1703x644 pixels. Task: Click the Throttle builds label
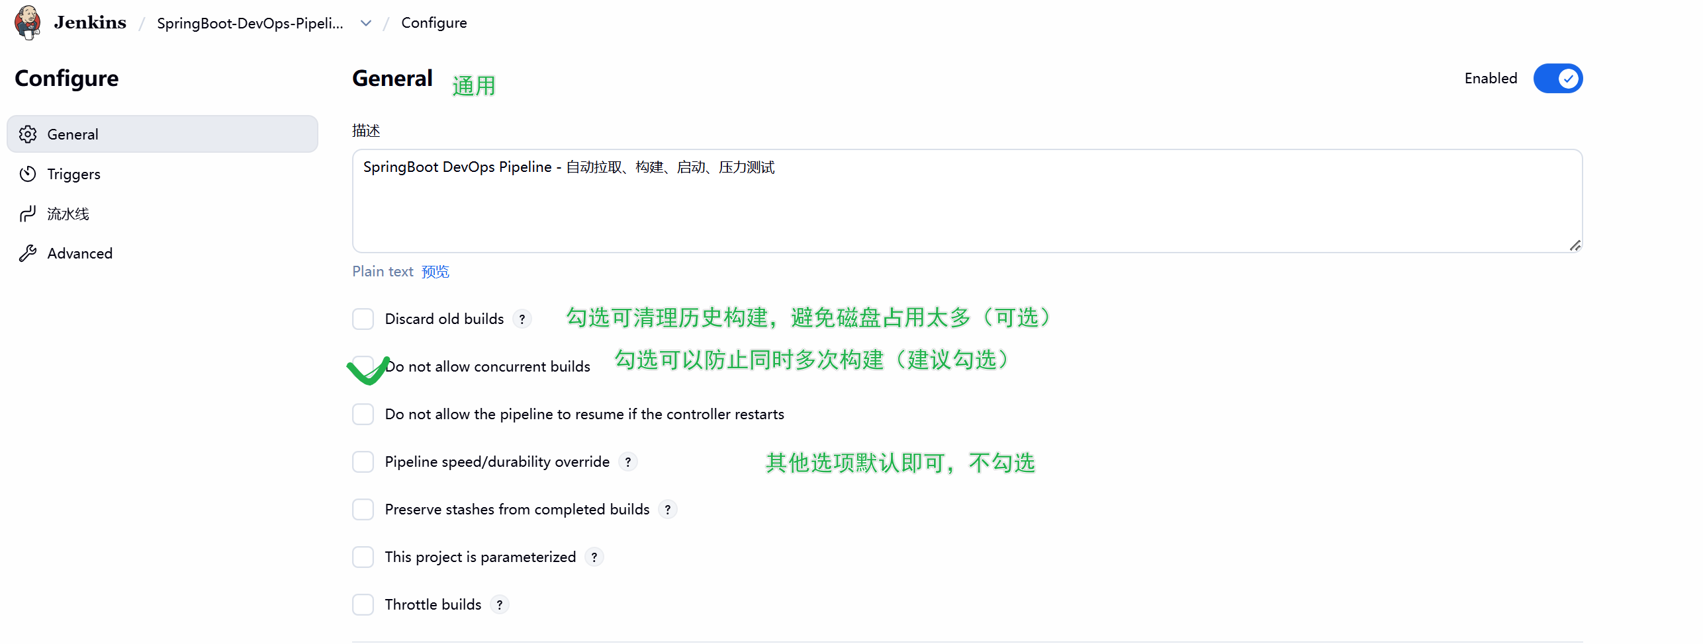click(x=433, y=604)
